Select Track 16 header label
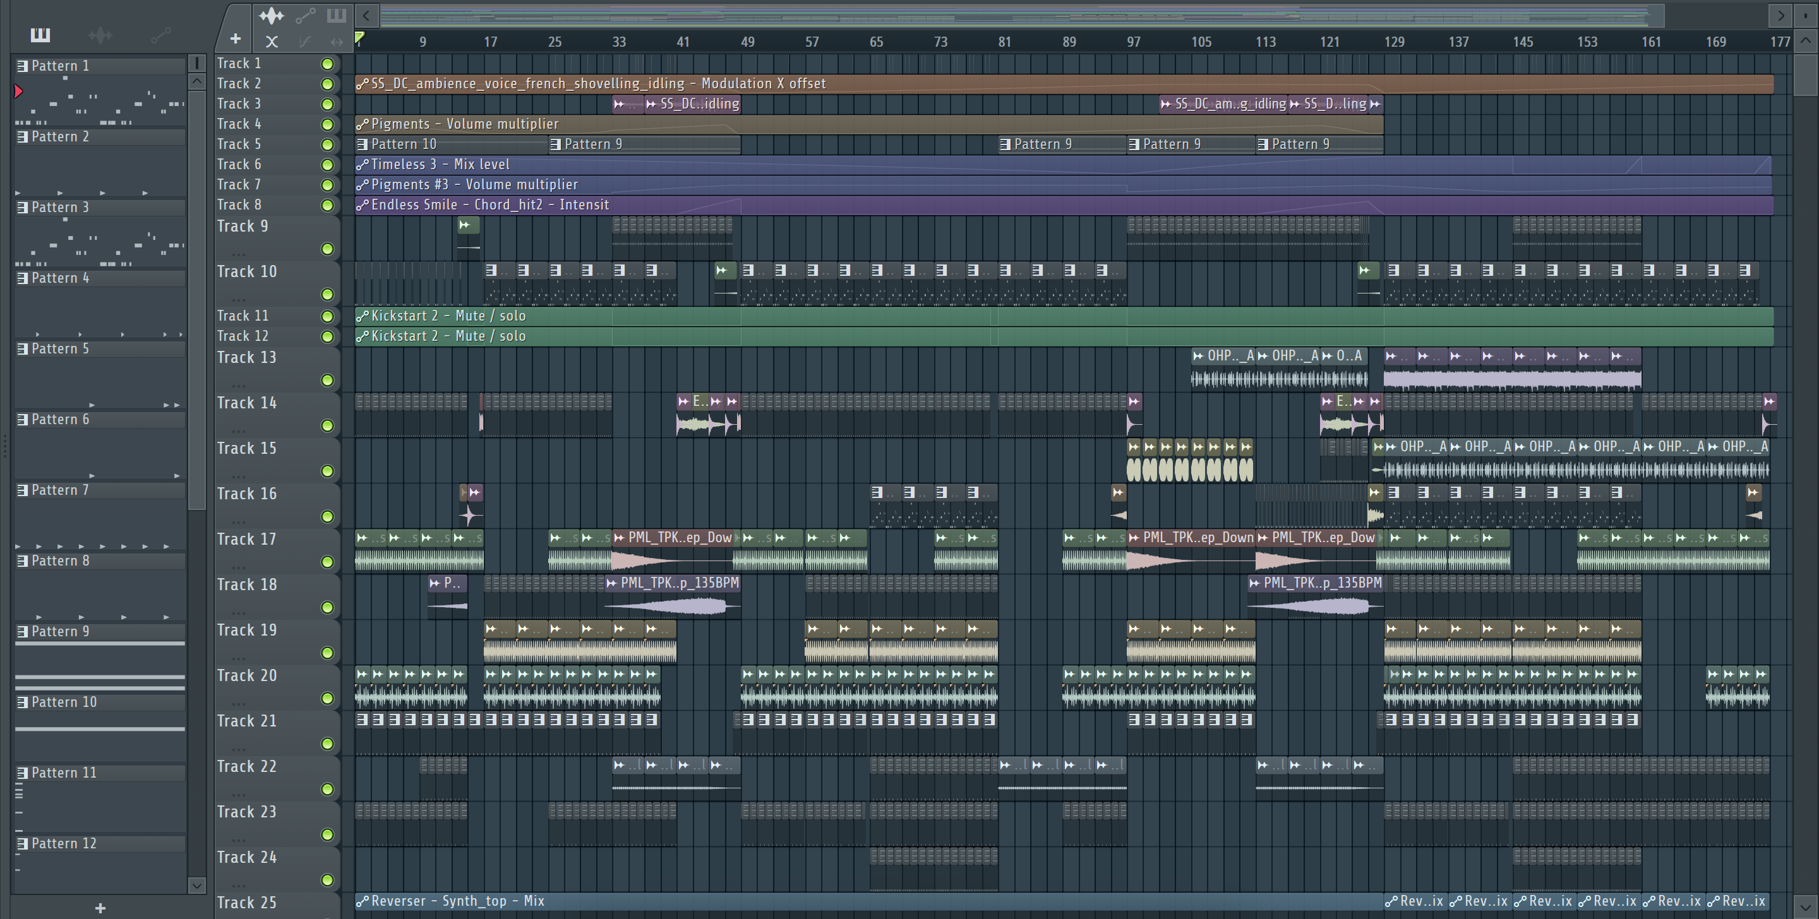1819x919 pixels. coord(246,494)
